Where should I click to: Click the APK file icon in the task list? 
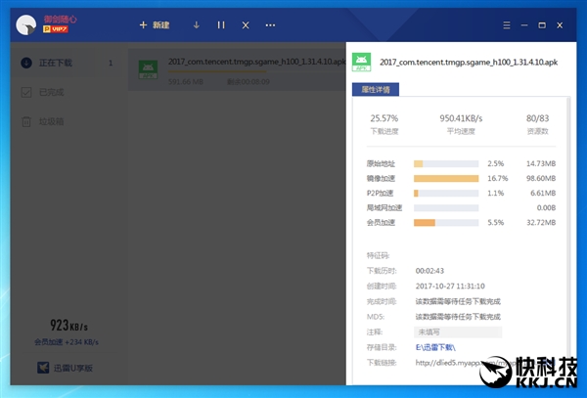(149, 69)
